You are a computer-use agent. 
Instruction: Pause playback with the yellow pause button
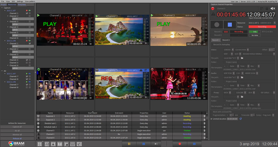tap(129, 144)
